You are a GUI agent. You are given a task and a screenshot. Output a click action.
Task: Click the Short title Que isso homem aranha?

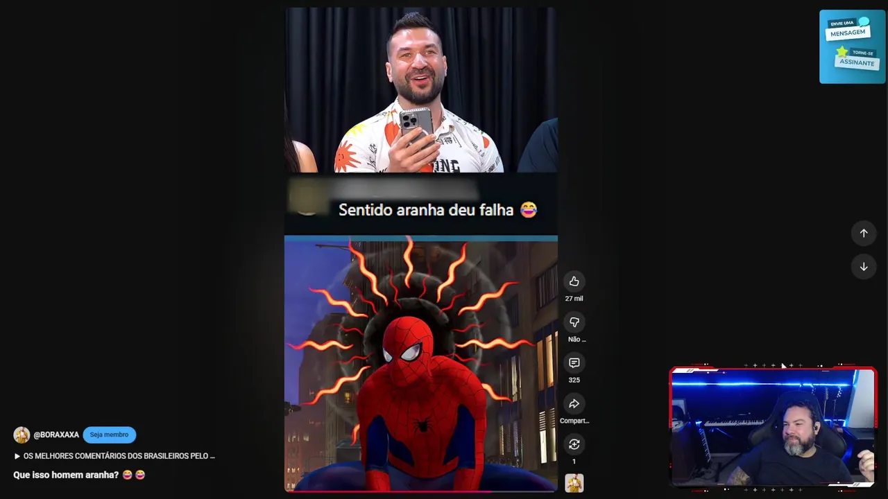tap(66, 475)
